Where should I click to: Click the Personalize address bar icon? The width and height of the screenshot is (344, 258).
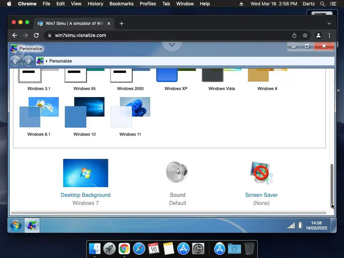pyautogui.click(x=40, y=61)
